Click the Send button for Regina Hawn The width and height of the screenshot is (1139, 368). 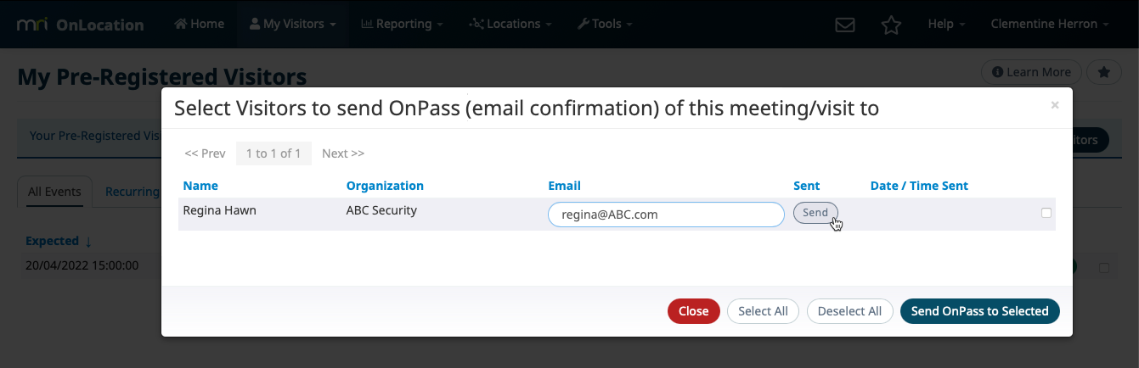point(815,213)
